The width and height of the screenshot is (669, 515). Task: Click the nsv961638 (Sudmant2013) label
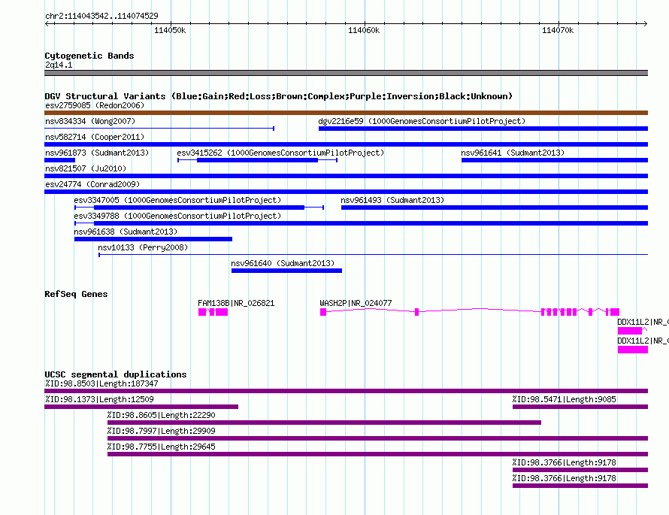[126, 232]
